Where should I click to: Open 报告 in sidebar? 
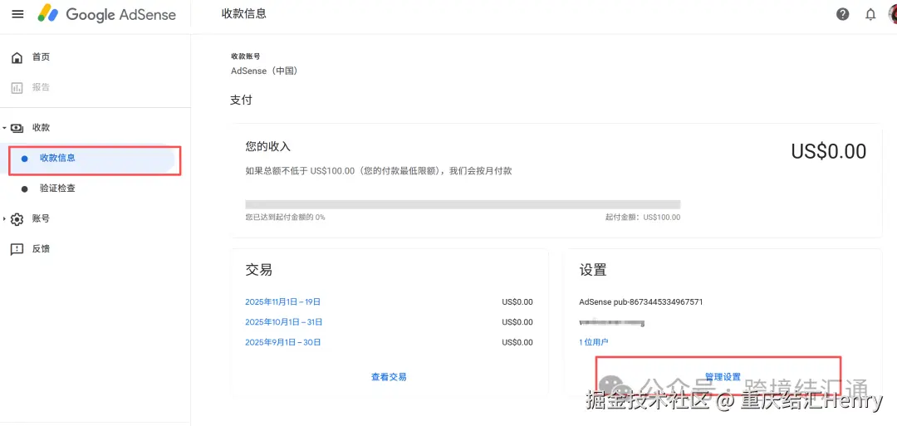click(41, 87)
